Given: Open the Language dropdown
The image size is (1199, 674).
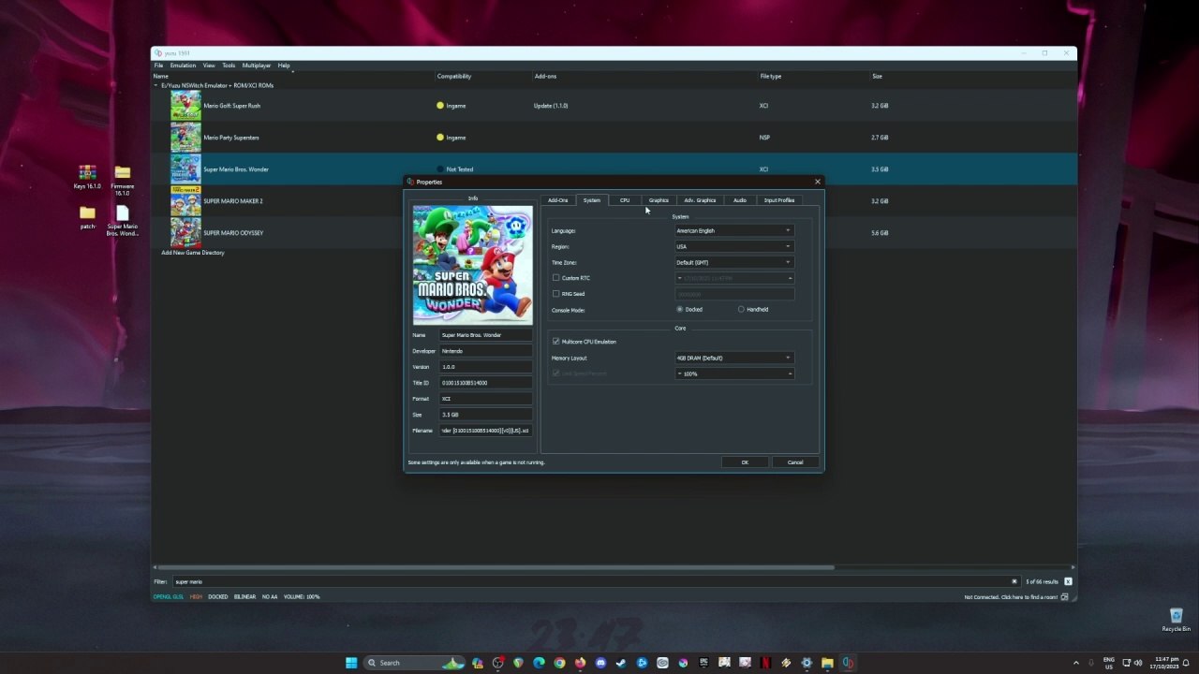Looking at the screenshot, I should coord(734,230).
